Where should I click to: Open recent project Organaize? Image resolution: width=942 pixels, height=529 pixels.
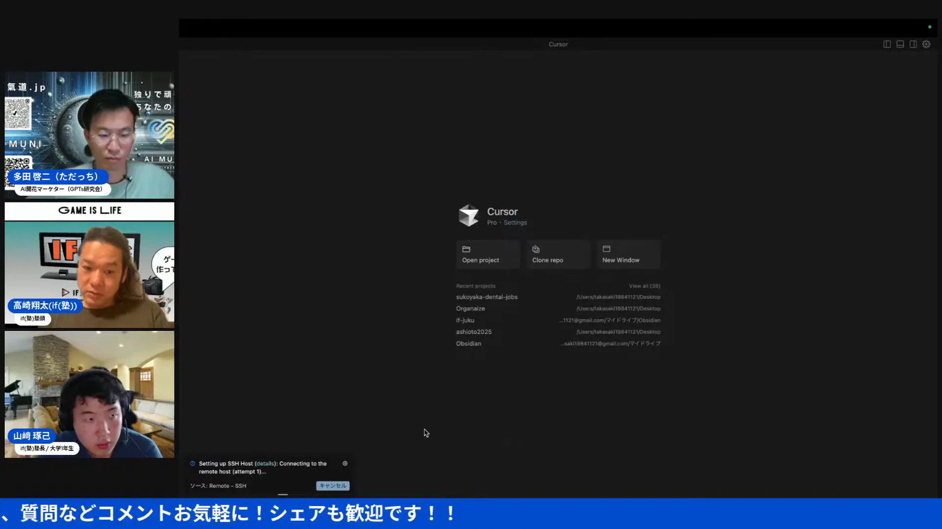(x=471, y=309)
